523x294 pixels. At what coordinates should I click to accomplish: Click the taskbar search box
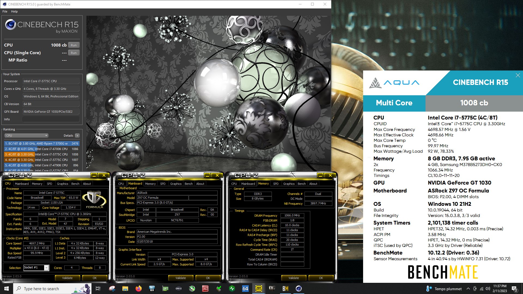click(52, 289)
